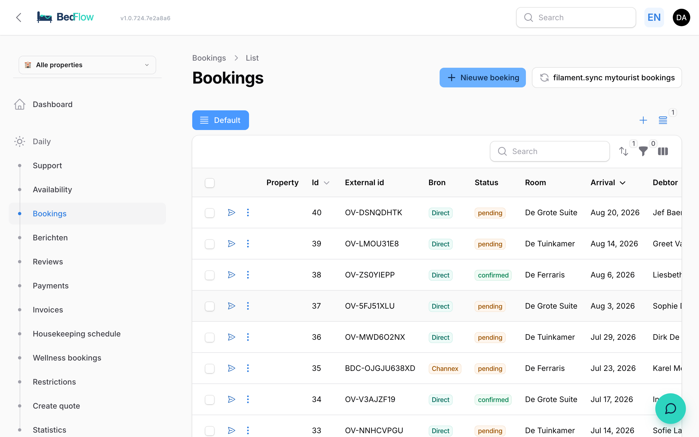Select checkbox for booking BDC-OJGJU638XD

[210, 368]
